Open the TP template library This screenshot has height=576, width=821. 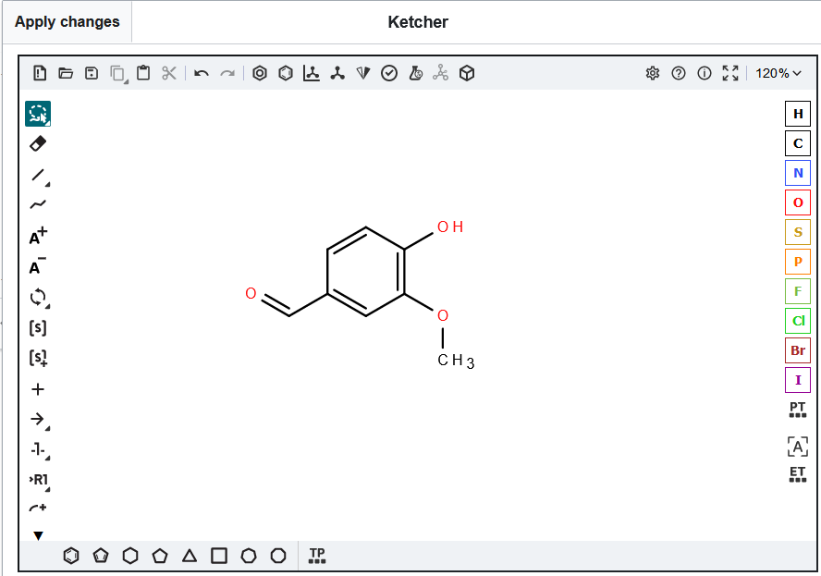click(317, 556)
